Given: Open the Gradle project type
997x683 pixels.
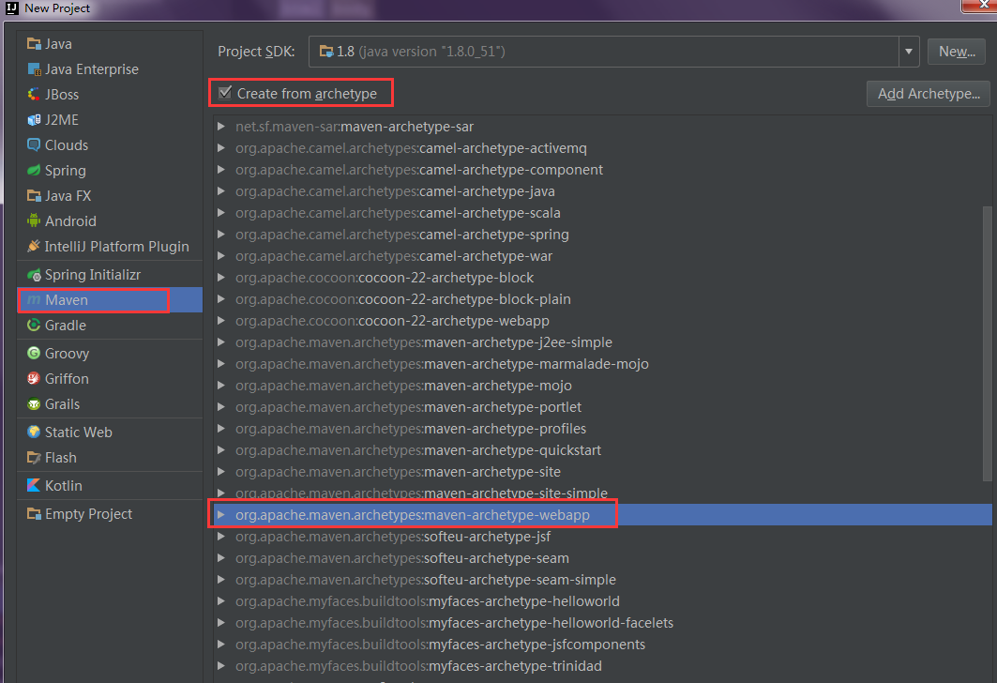Looking at the screenshot, I should [x=58, y=326].
